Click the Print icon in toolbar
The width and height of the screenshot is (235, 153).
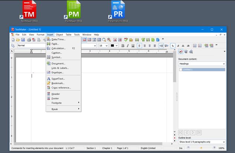(29, 40)
